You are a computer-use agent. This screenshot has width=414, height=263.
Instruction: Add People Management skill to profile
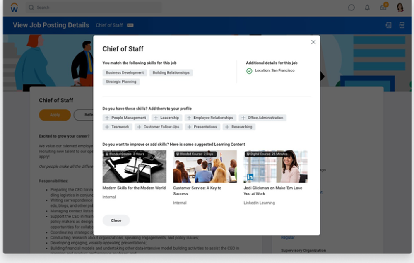tap(126, 118)
